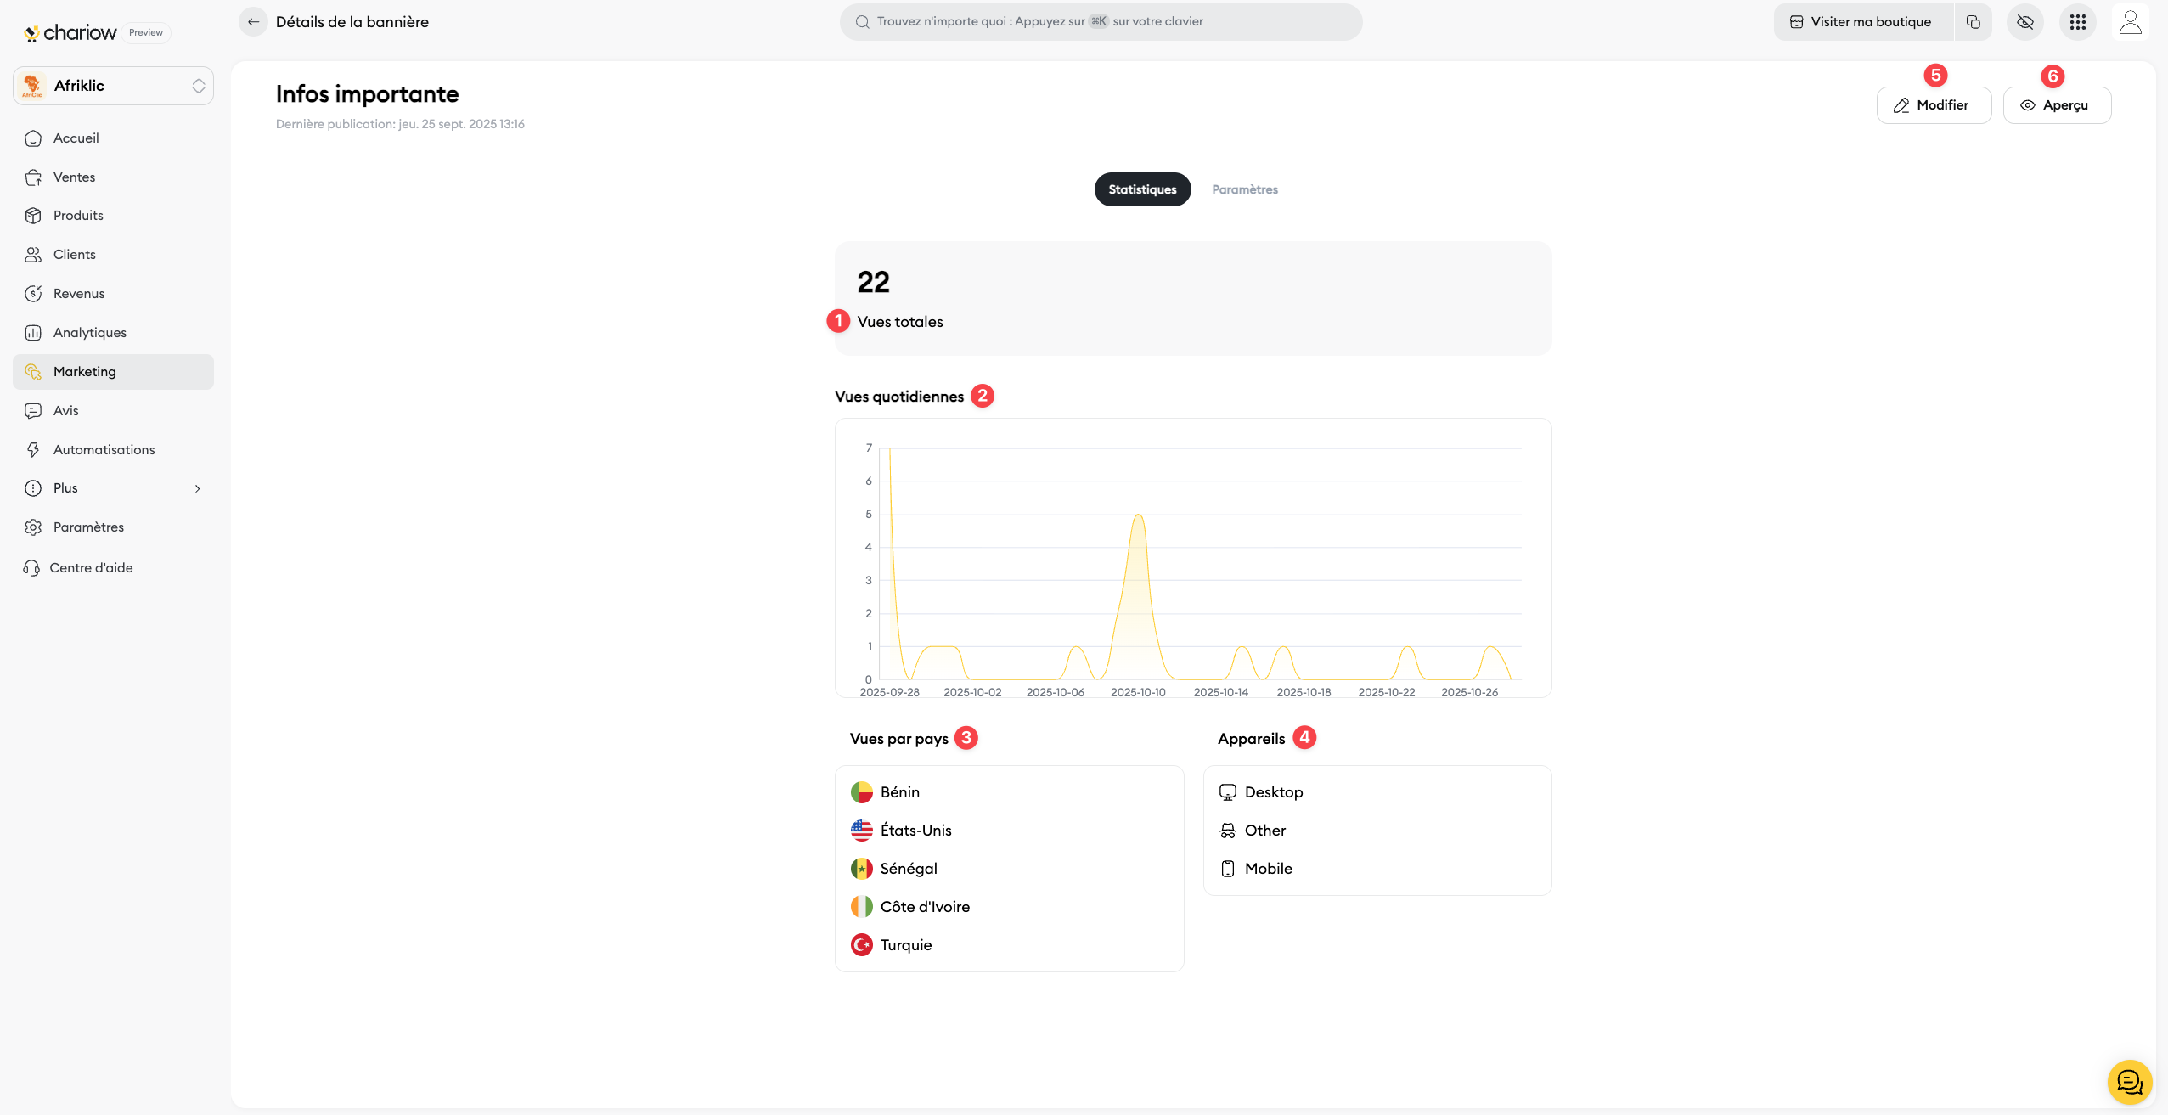Click Visiter ma boutique button

(1861, 22)
